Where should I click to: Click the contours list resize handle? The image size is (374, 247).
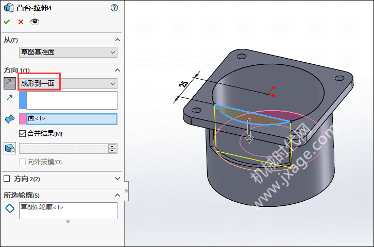(68, 221)
